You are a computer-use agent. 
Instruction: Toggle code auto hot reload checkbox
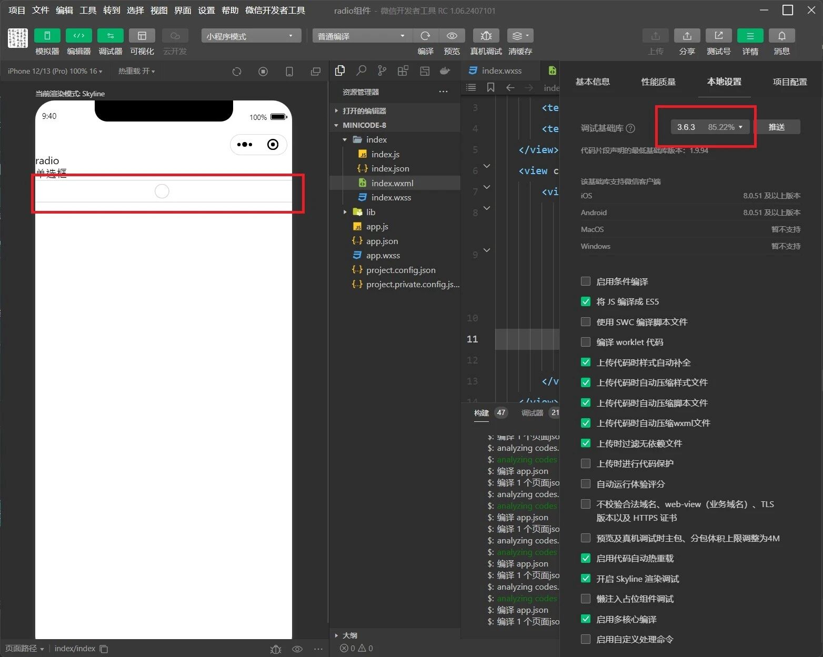[x=585, y=558]
